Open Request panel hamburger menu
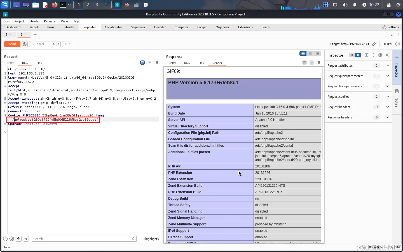This screenshot has width=403, height=252. pyautogui.click(x=157, y=62)
